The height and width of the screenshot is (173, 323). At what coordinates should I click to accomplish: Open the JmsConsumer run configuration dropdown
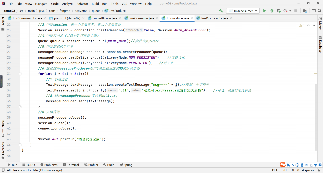coord(243,11)
